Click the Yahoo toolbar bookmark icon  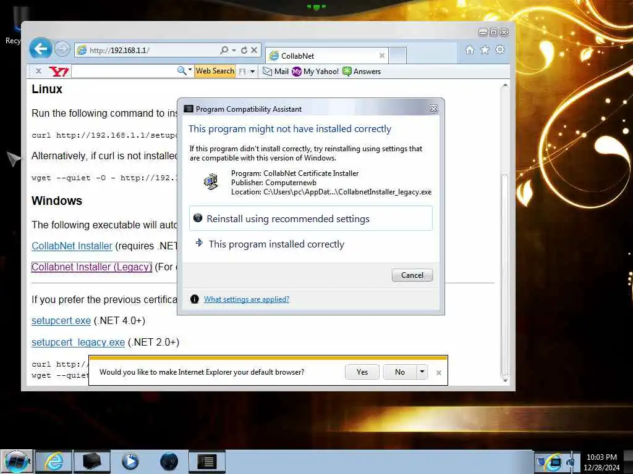pos(242,72)
